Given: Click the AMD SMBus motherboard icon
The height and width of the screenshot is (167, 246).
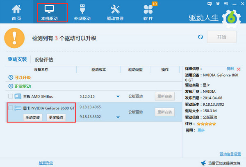Looking at the screenshot, I should pyautogui.click(x=18, y=96).
